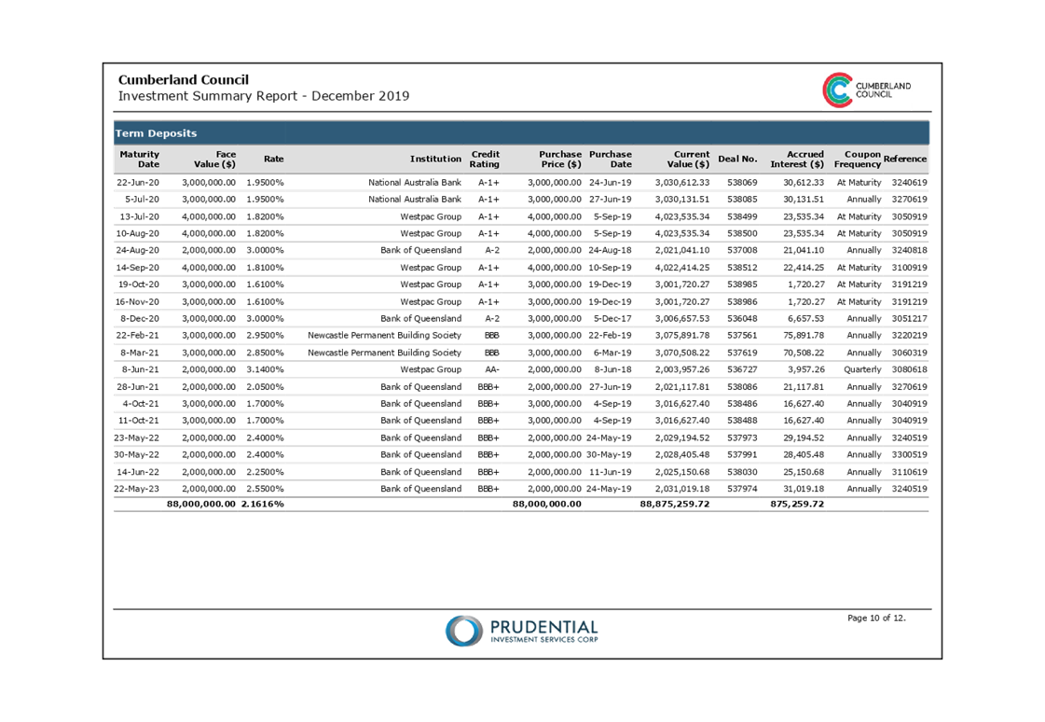
Task: Click the Face Value ($) column header
Action: 214,160
